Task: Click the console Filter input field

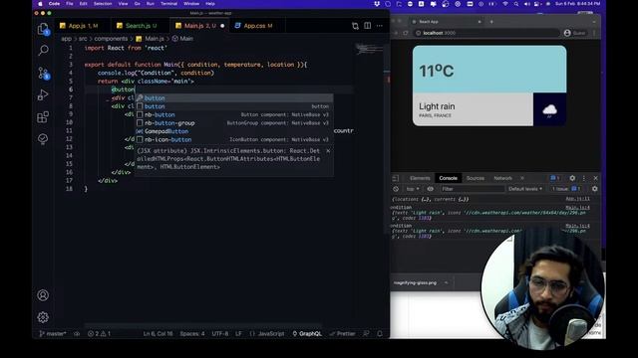Action: (x=473, y=189)
